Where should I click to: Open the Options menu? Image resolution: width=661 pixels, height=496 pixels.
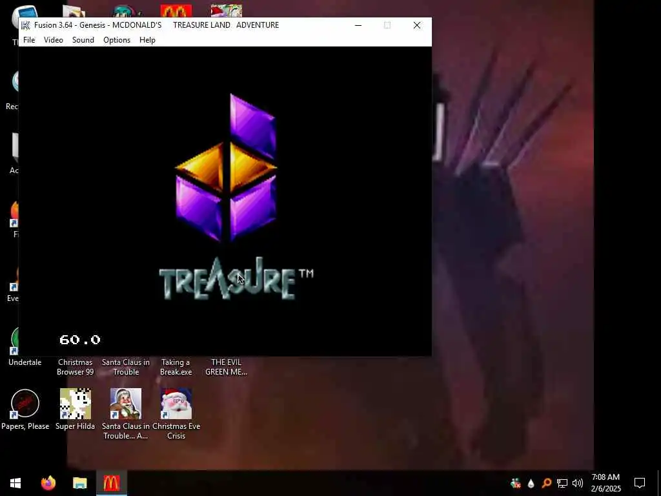(x=117, y=40)
